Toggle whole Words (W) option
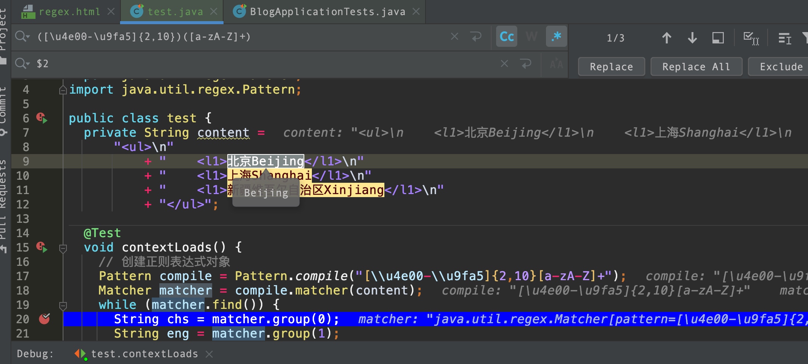 [531, 37]
